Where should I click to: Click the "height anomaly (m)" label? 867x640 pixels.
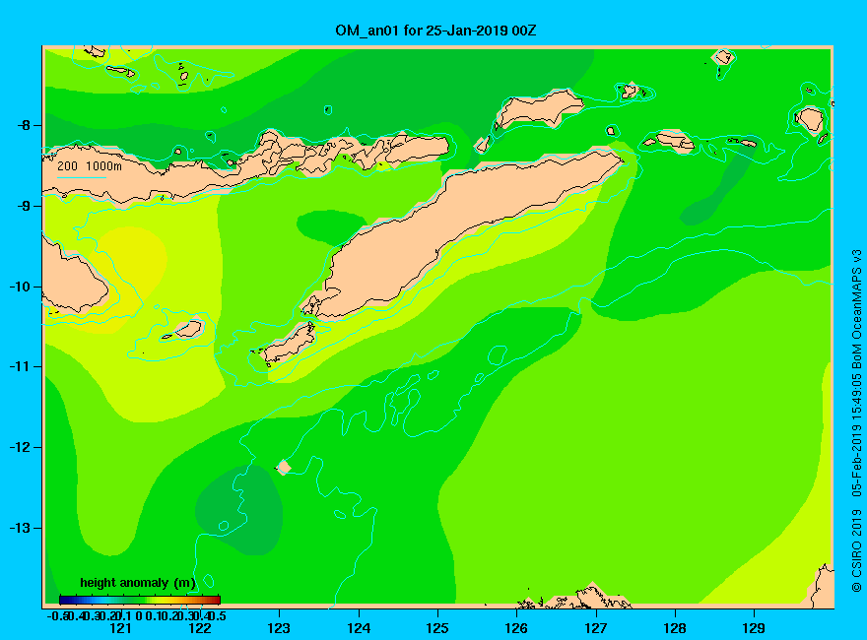(x=138, y=583)
